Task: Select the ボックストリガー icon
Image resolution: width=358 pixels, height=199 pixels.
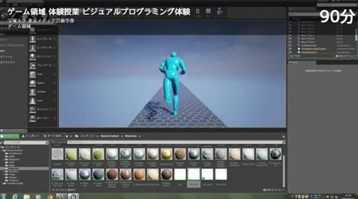Action: [x=32, y=109]
